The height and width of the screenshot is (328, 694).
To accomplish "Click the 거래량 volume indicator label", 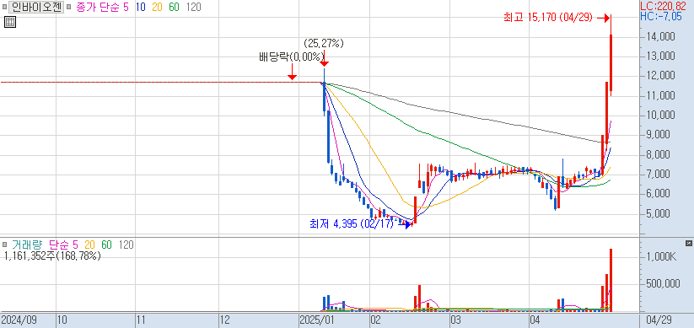I will (x=28, y=245).
